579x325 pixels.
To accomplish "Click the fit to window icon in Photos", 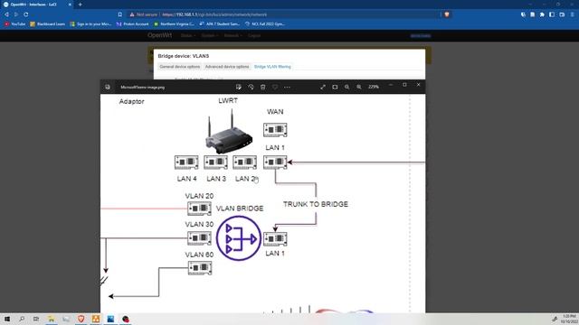I will (335, 87).
